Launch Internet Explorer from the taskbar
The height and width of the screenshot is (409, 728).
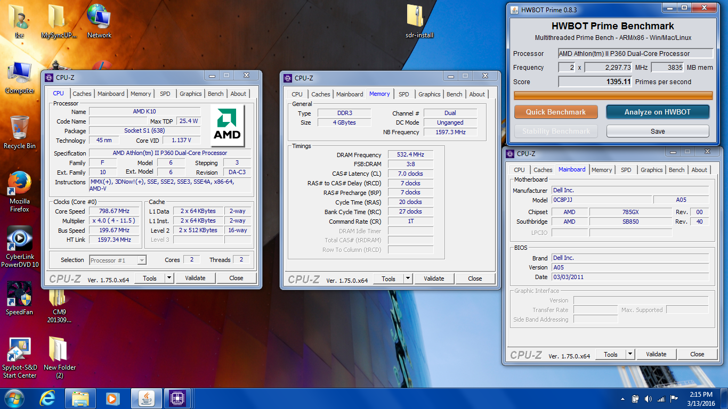coord(48,398)
